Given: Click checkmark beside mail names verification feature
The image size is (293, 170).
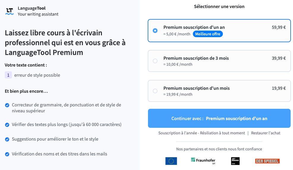Looking at the screenshot, I should coord(7,154).
